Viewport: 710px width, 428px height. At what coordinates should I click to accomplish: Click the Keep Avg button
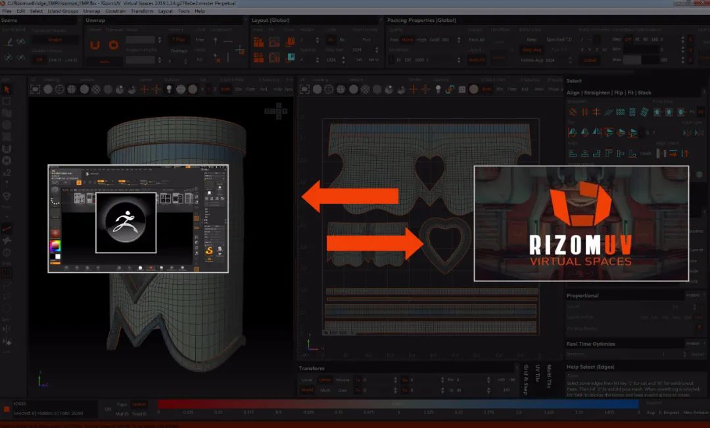pos(532,50)
